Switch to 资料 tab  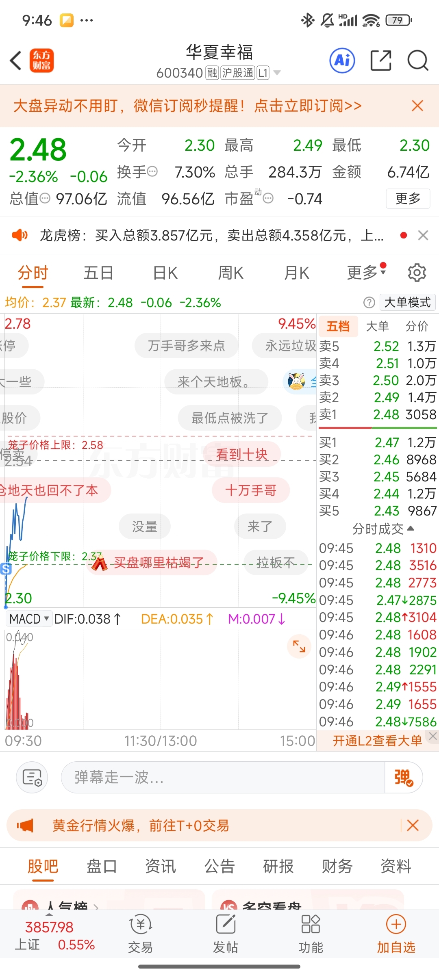(396, 866)
